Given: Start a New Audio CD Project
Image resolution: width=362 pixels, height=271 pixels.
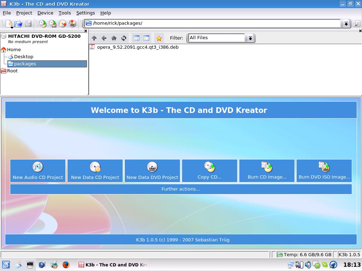Looking at the screenshot, I should point(37,171).
